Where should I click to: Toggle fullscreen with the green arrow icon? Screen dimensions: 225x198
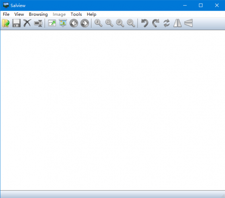point(52,23)
